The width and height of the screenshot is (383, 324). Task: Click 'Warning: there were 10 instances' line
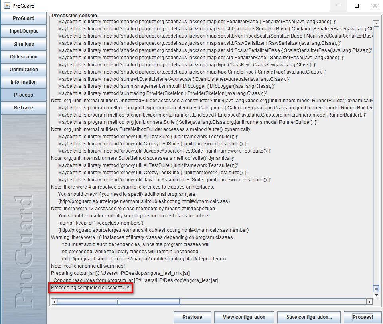[x=142, y=237]
